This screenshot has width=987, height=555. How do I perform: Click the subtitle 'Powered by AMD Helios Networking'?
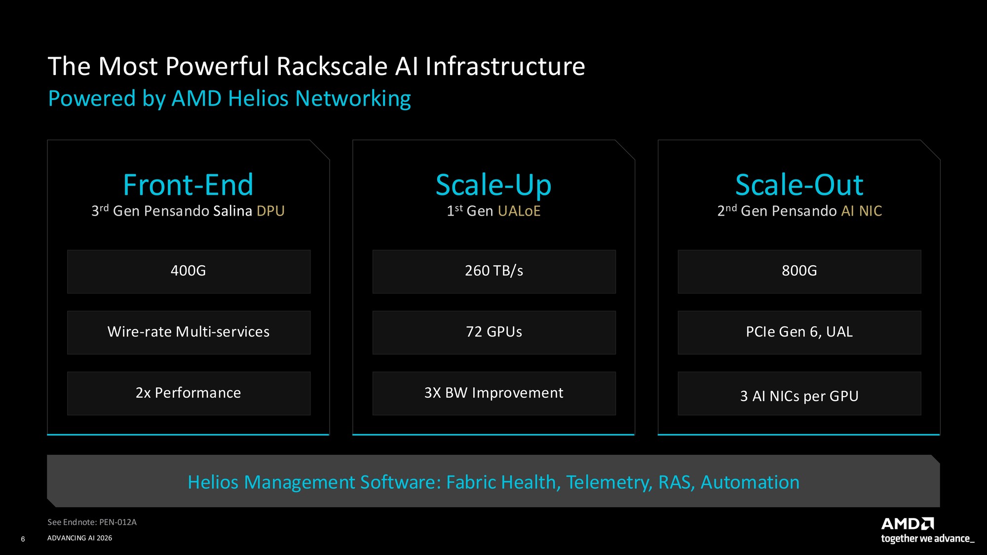pos(229,99)
